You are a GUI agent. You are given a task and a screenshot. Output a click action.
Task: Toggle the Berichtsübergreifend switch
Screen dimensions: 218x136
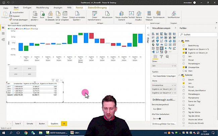(x=159, y=109)
